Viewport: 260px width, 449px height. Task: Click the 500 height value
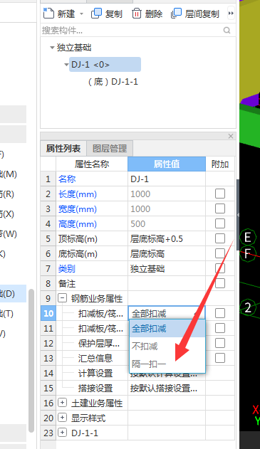(x=167, y=223)
